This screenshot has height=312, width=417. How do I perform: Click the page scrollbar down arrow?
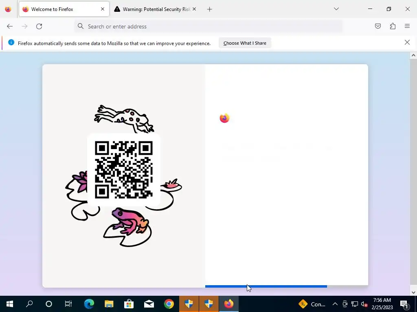coord(413,292)
